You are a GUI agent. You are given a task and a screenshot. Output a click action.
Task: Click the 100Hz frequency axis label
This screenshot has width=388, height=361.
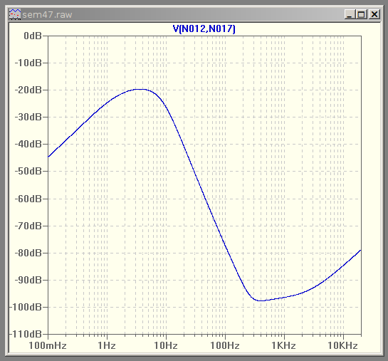coord(225,345)
